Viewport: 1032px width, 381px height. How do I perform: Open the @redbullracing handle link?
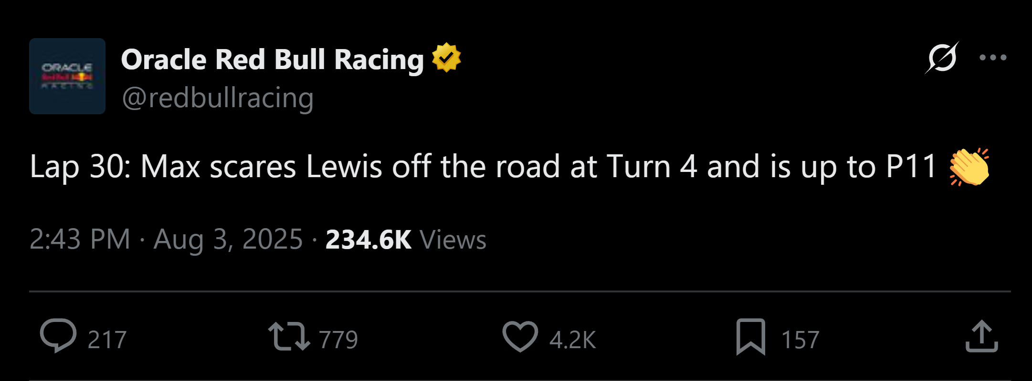click(x=218, y=98)
